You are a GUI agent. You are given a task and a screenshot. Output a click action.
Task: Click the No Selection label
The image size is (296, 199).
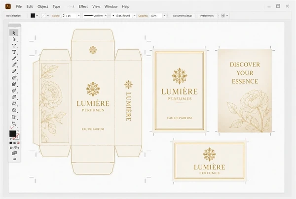13,16
